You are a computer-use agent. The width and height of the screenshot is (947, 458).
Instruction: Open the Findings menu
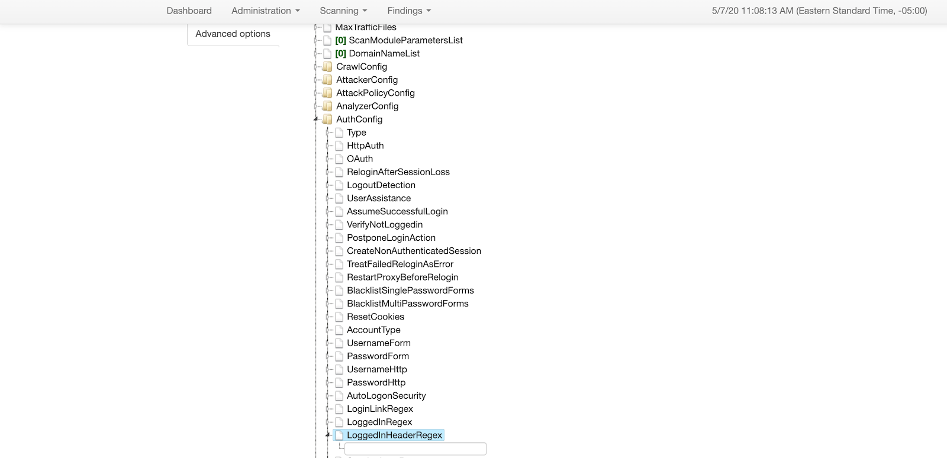(x=409, y=11)
